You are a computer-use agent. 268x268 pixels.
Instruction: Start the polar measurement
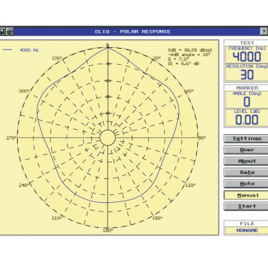[247, 206]
